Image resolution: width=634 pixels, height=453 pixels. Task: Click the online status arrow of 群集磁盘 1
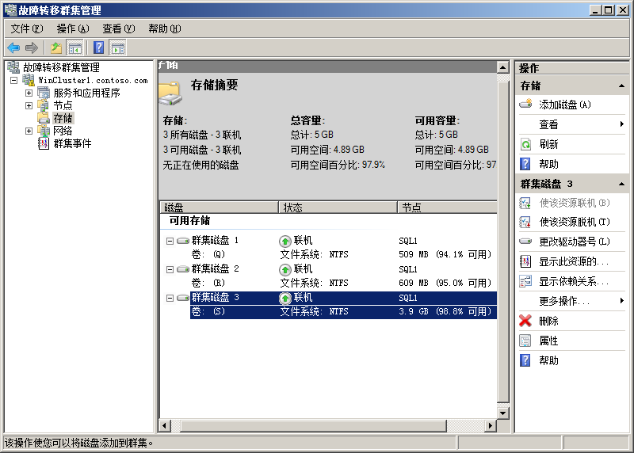285,242
